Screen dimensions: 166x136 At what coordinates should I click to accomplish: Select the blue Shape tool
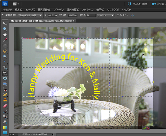(5, 133)
